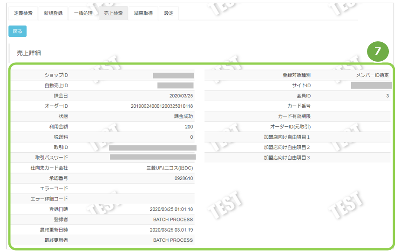Select the 加盟店向け自由項目 1 label

click(287, 137)
